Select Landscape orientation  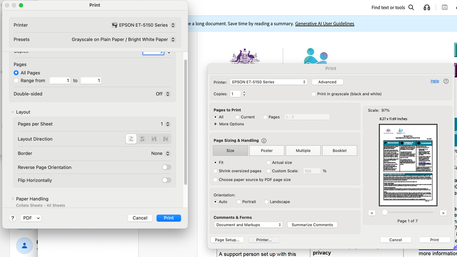pyautogui.click(x=266, y=202)
